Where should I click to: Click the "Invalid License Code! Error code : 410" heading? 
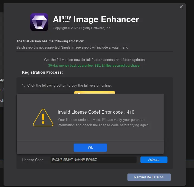click(x=96, y=112)
